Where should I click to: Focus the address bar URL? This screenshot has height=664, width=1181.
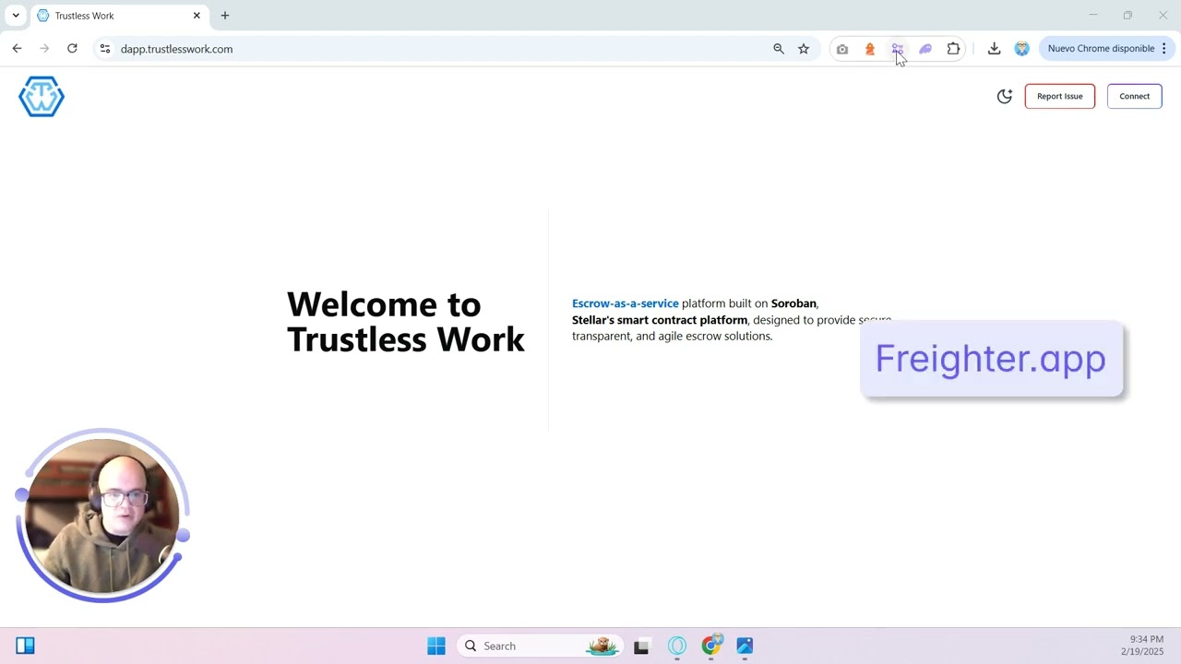click(176, 49)
